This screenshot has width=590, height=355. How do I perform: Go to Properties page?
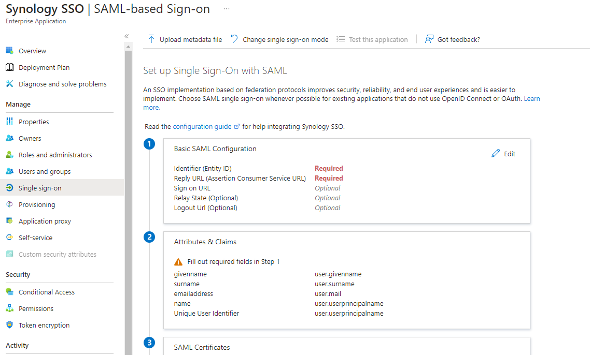(34, 122)
